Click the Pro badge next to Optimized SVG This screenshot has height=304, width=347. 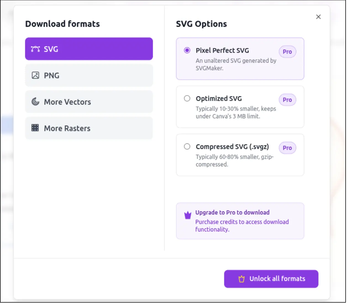click(x=287, y=100)
